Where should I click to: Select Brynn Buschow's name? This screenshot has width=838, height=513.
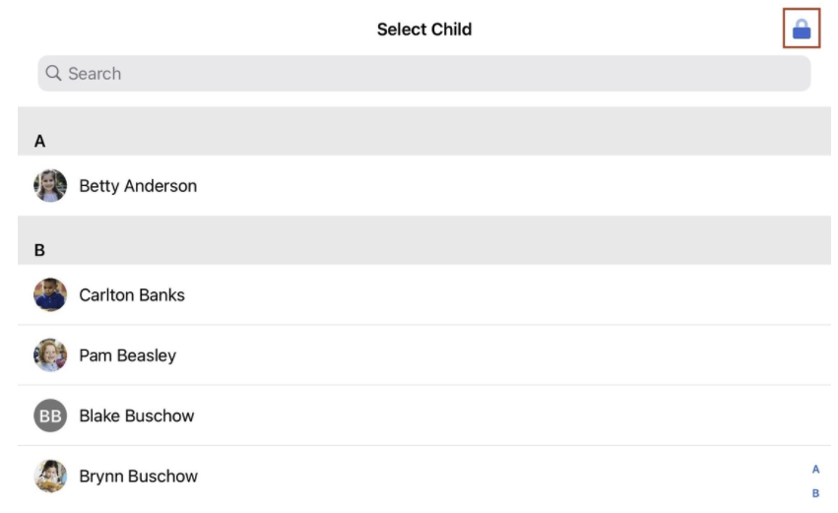tap(139, 477)
